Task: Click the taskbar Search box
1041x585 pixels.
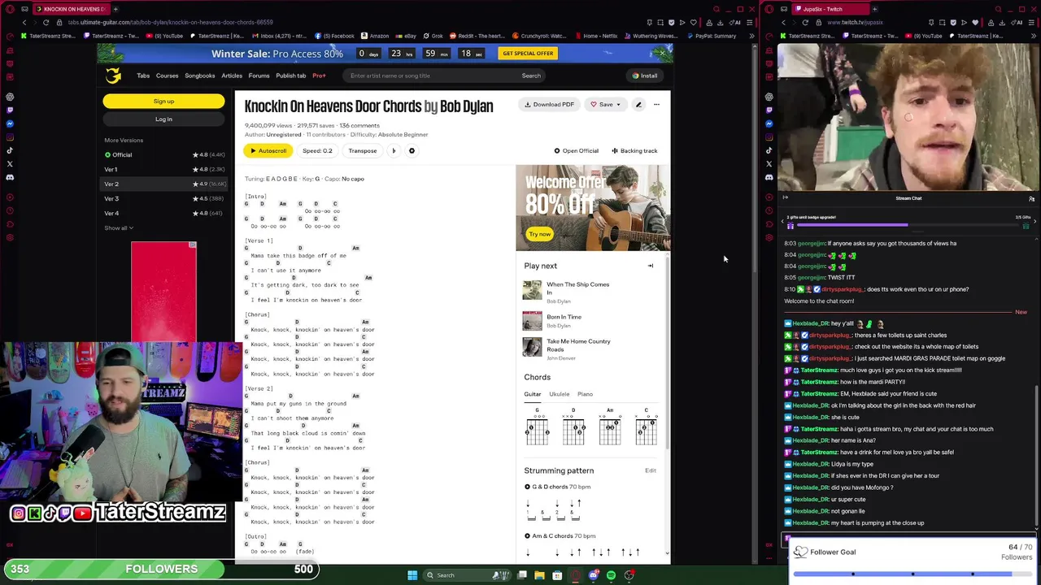Action: point(468,575)
